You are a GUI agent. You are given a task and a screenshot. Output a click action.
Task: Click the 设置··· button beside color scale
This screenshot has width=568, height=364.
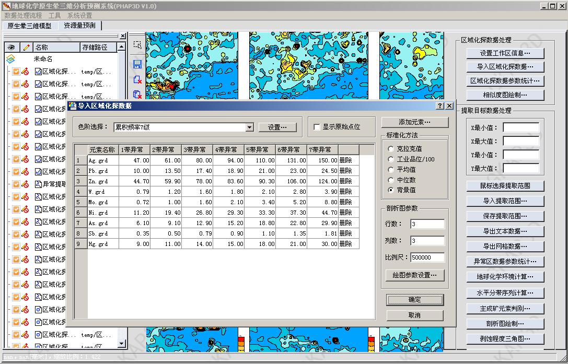click(x=277, y=127)
